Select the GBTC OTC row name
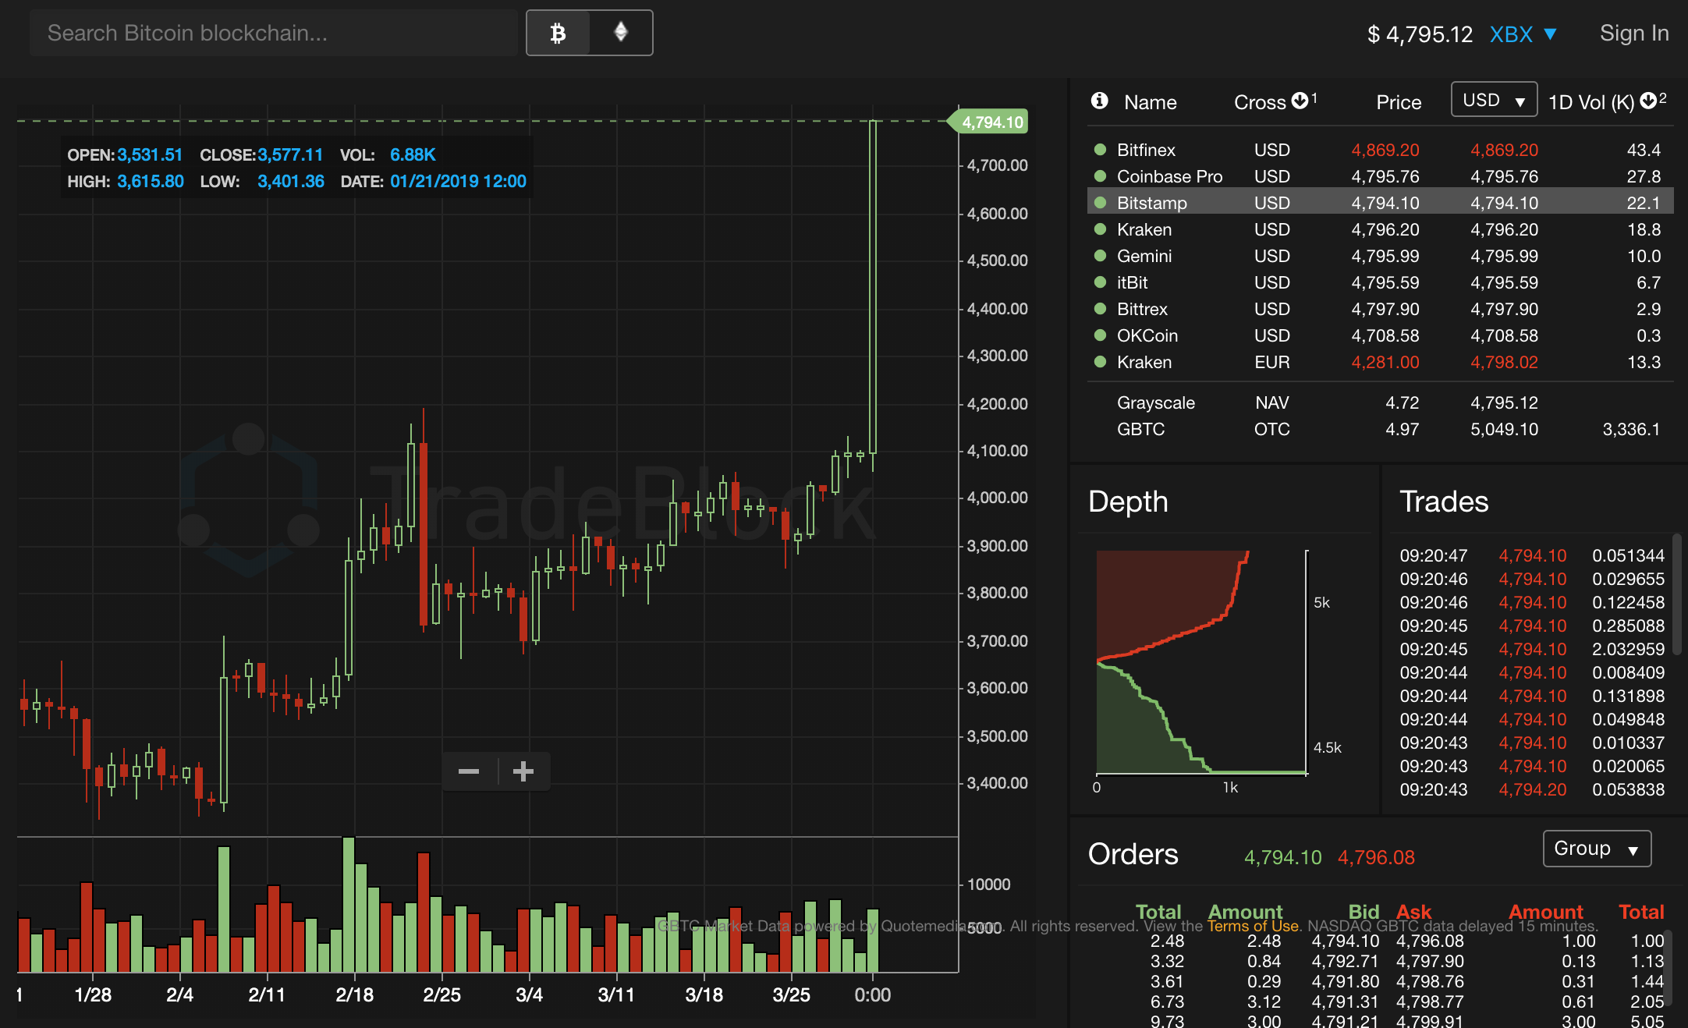1688x1028 pixels. click(1140, 429)
